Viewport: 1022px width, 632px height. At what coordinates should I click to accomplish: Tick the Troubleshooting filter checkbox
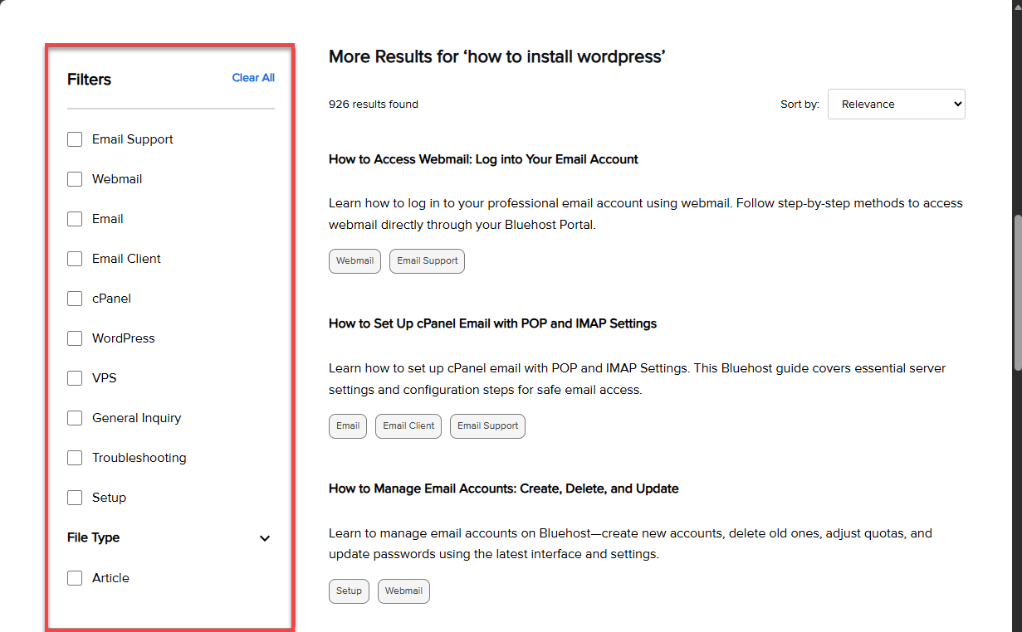coord(75,458)
